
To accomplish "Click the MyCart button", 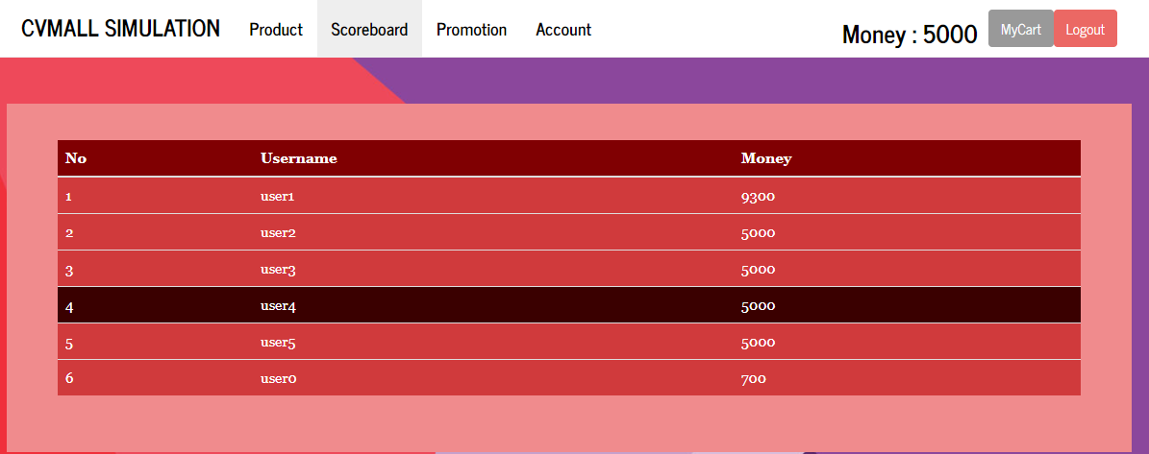I will pos(1020,29).
